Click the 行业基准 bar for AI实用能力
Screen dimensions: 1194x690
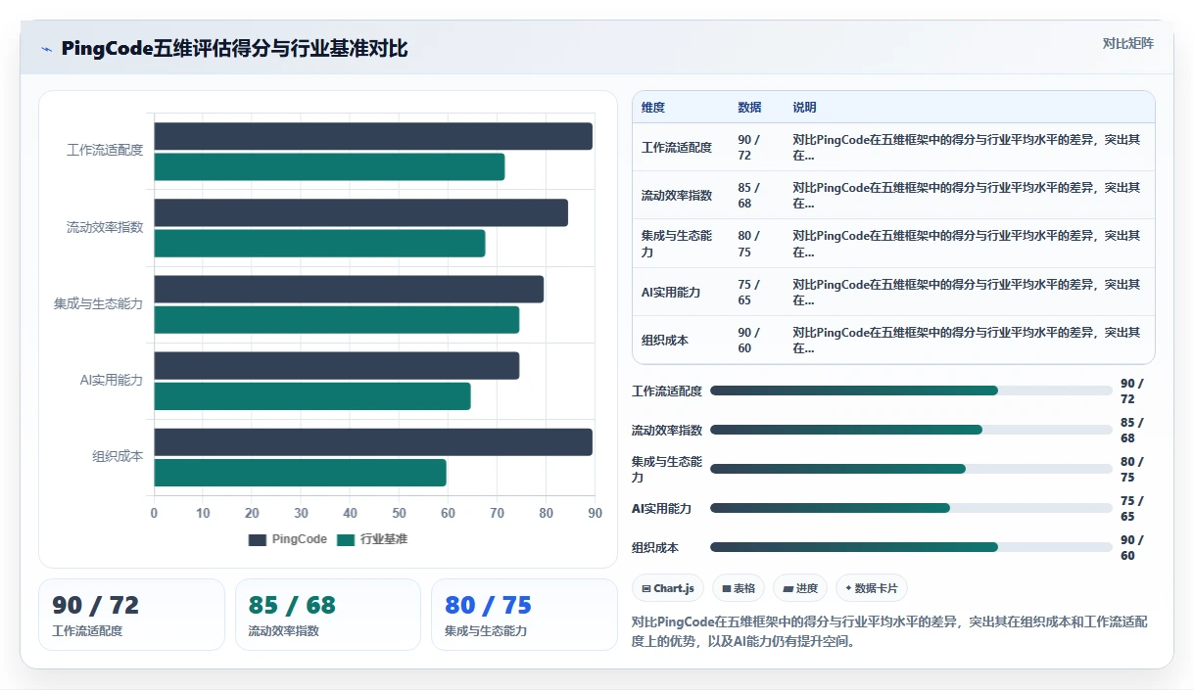pyautogui.click(x=311, y=395)
